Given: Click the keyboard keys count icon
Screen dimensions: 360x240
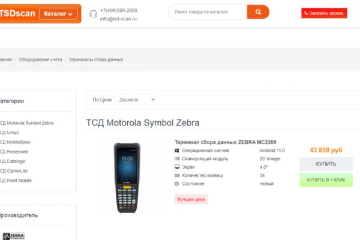Looking at the screenshot, I should 177,175.
